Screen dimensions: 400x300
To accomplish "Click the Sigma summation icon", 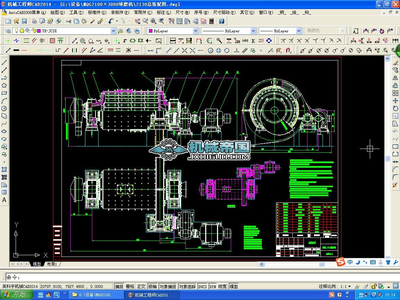I will [253, 41].
